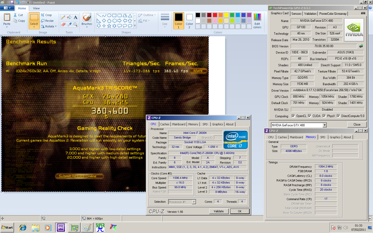Customize Quick Access Toolbar dropdown arrow
This screenshot has width=373, height=233.
(x=28, y=3)
